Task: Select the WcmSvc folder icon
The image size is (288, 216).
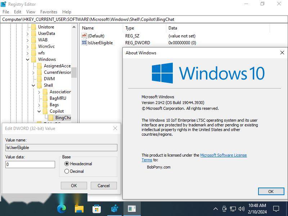Action: point(33,46)
